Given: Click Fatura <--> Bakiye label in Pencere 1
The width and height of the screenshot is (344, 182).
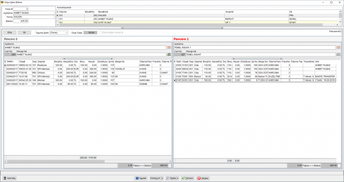Looking at the screenshot, I should (x=311, y=166).
